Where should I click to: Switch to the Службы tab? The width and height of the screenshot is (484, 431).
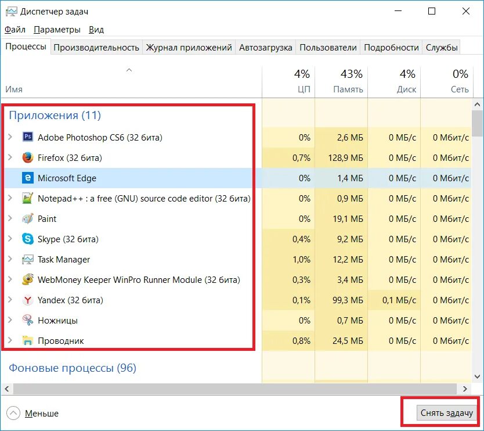click(x=442, y=48)
